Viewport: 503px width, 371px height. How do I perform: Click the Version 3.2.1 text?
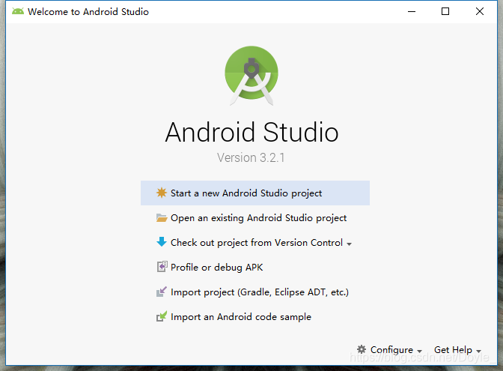point(251,157)
